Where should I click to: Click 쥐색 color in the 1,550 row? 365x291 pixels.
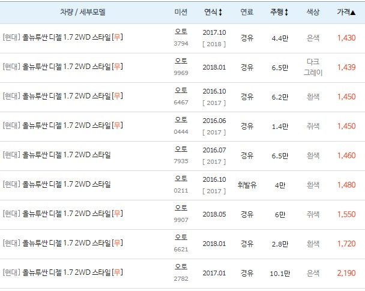tap(313, 214)
